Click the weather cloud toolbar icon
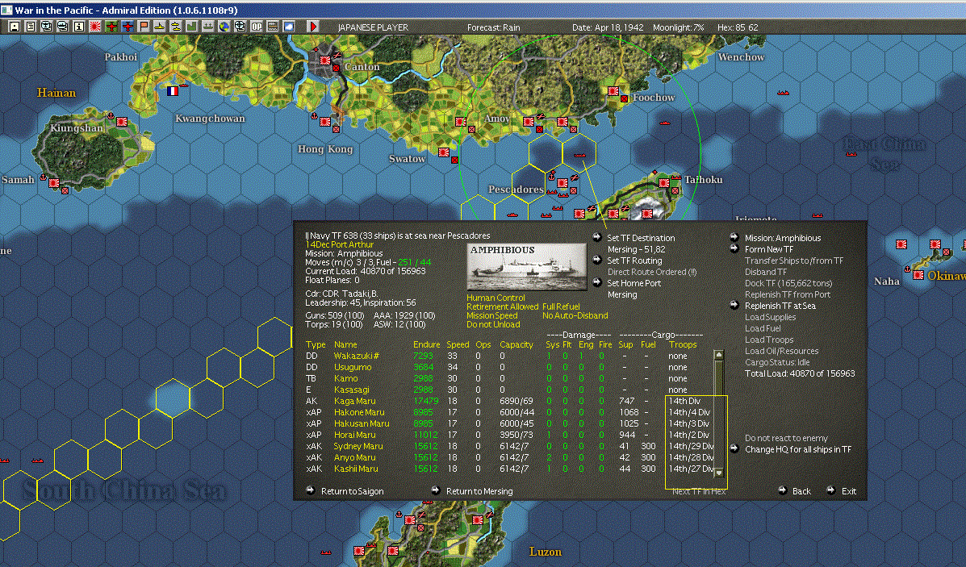Viewport: 966px width, 567px height. coord(288,27)
